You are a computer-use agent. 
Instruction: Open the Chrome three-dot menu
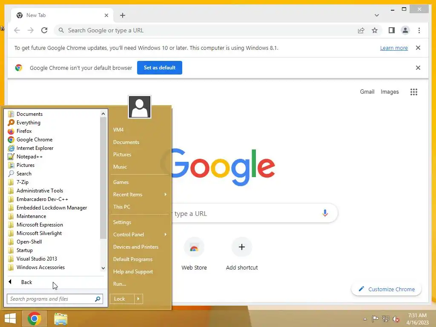click(419, 30)
